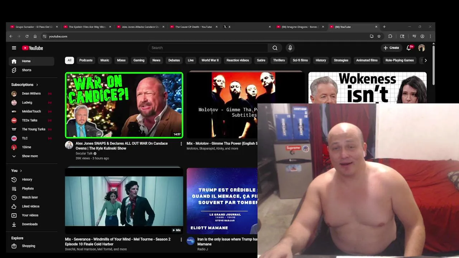Open the notifications bell
Image resolution: width=459 pixels, height=258 pixels.
coord(409,48)
